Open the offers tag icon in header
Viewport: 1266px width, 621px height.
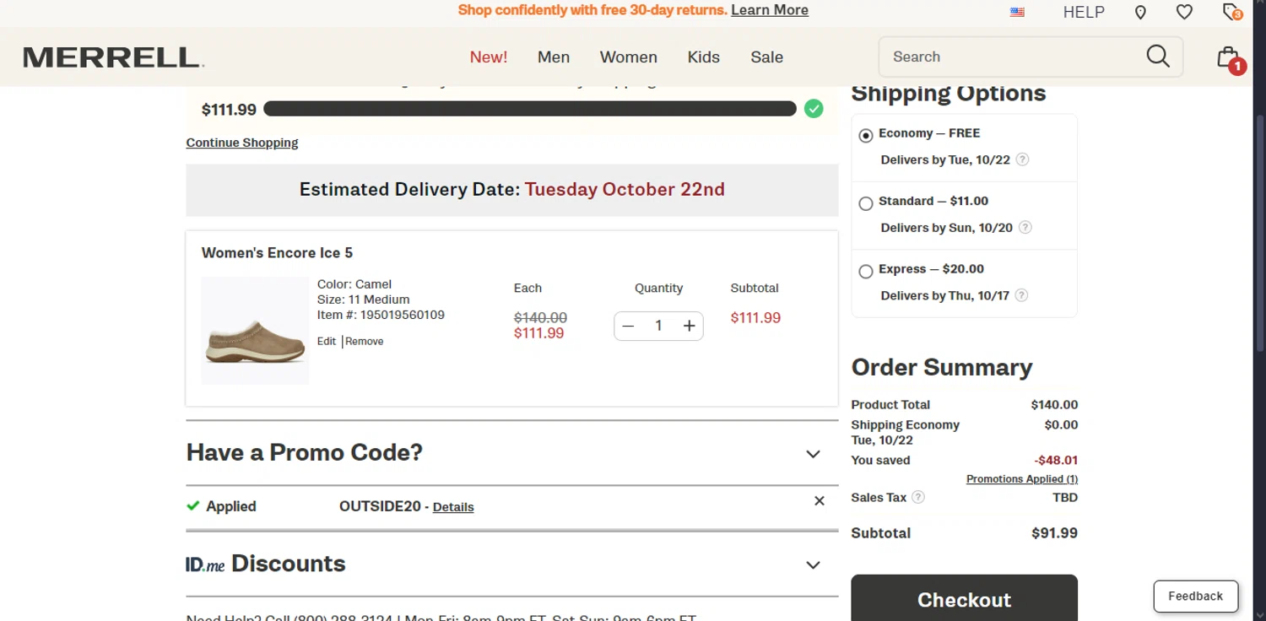1232,12
